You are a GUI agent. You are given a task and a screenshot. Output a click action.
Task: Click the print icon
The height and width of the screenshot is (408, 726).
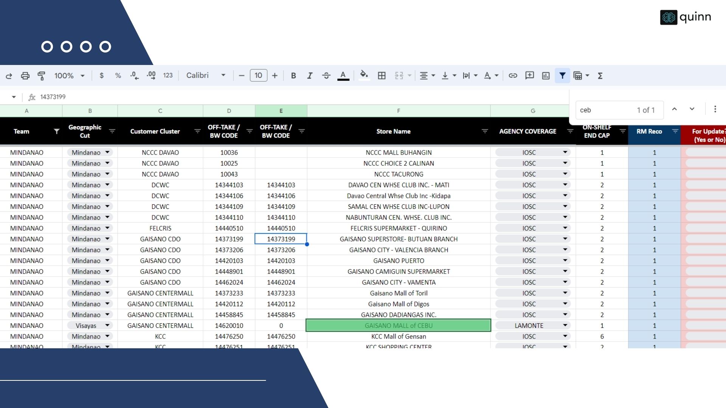tap(25, 76)
